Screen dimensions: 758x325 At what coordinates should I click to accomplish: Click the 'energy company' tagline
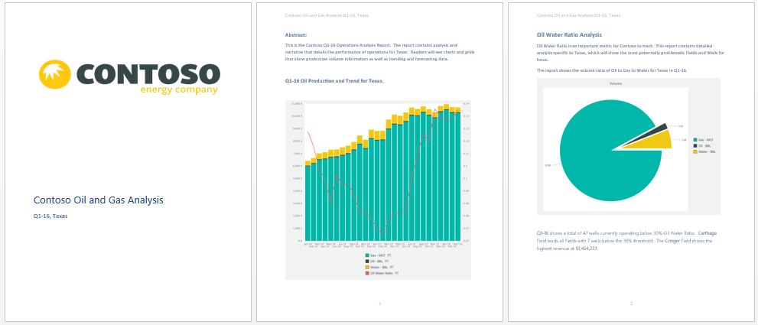coord(179,90)
